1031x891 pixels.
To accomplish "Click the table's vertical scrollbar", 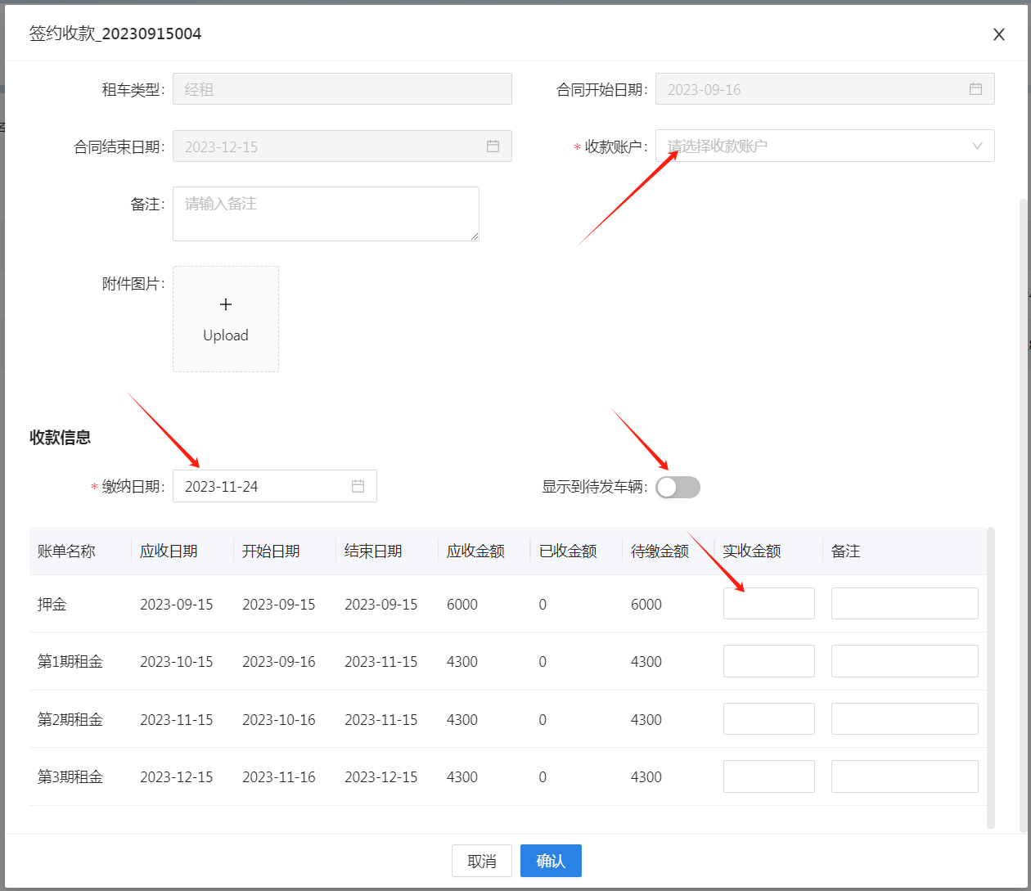I will click(x=991, y=679).
